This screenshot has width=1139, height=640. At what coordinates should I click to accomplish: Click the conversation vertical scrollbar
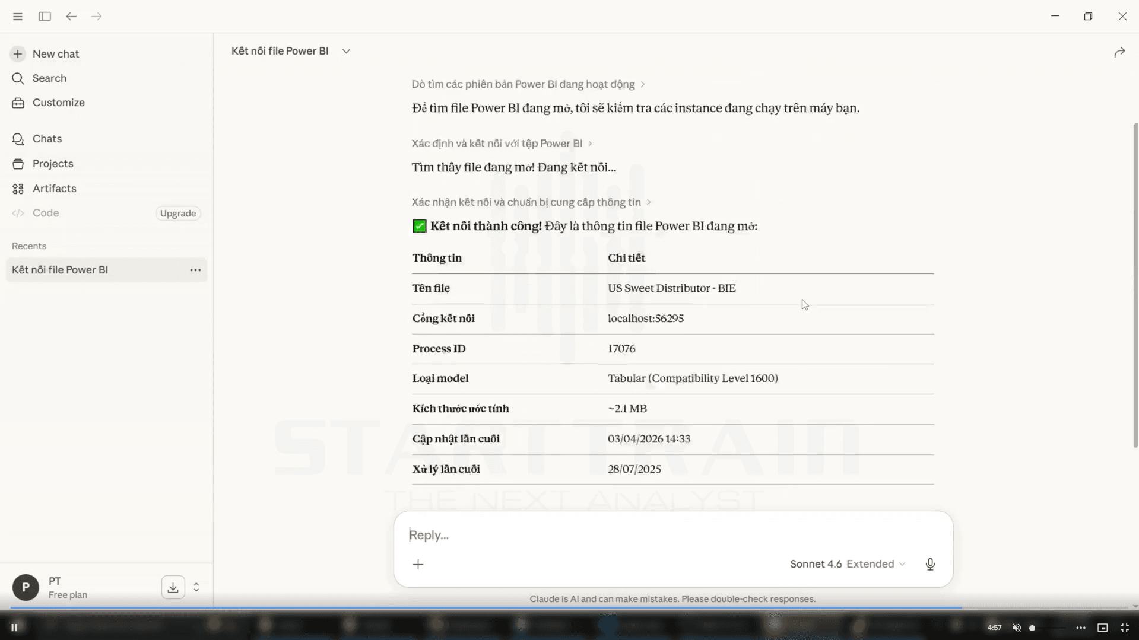point(1135,285)
